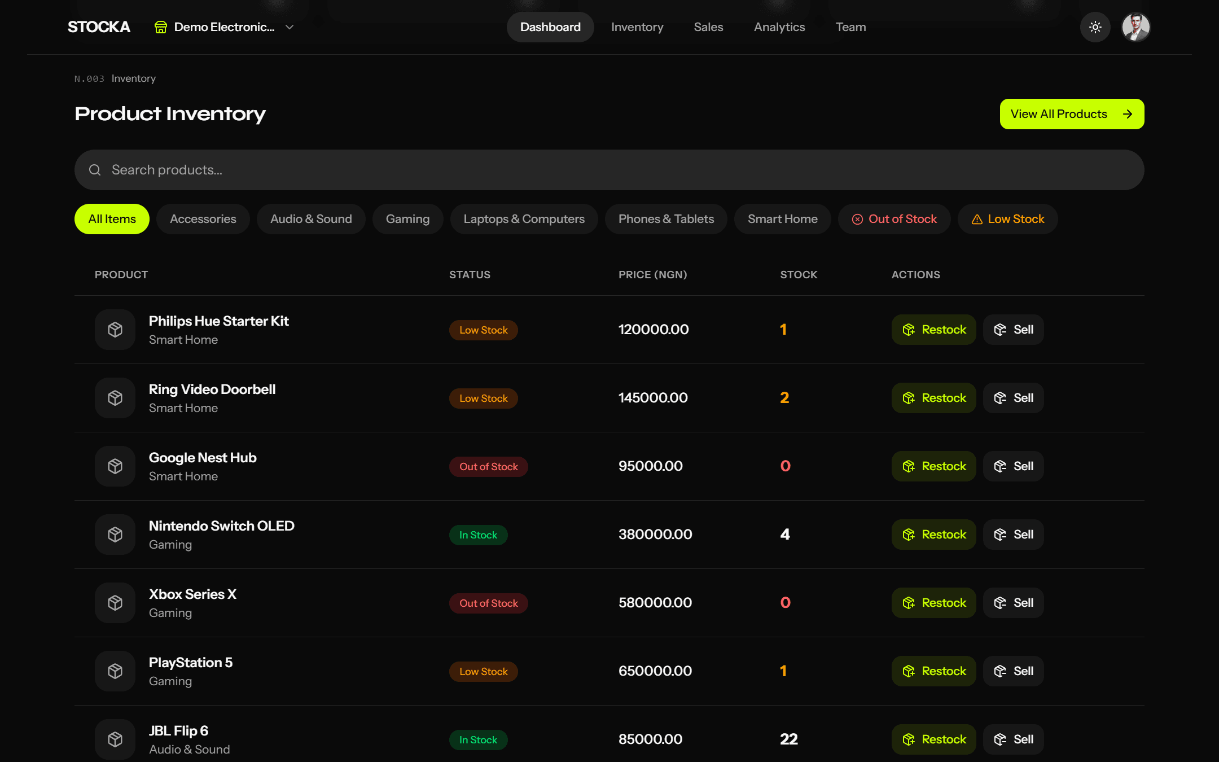
Task: Focus the Search products field
Action: click(x=609, y=170)
